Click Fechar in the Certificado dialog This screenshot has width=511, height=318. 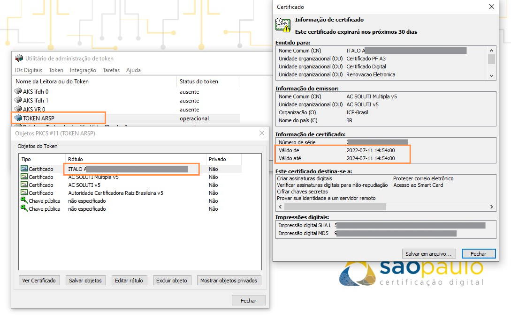click(x=479, y=254)
